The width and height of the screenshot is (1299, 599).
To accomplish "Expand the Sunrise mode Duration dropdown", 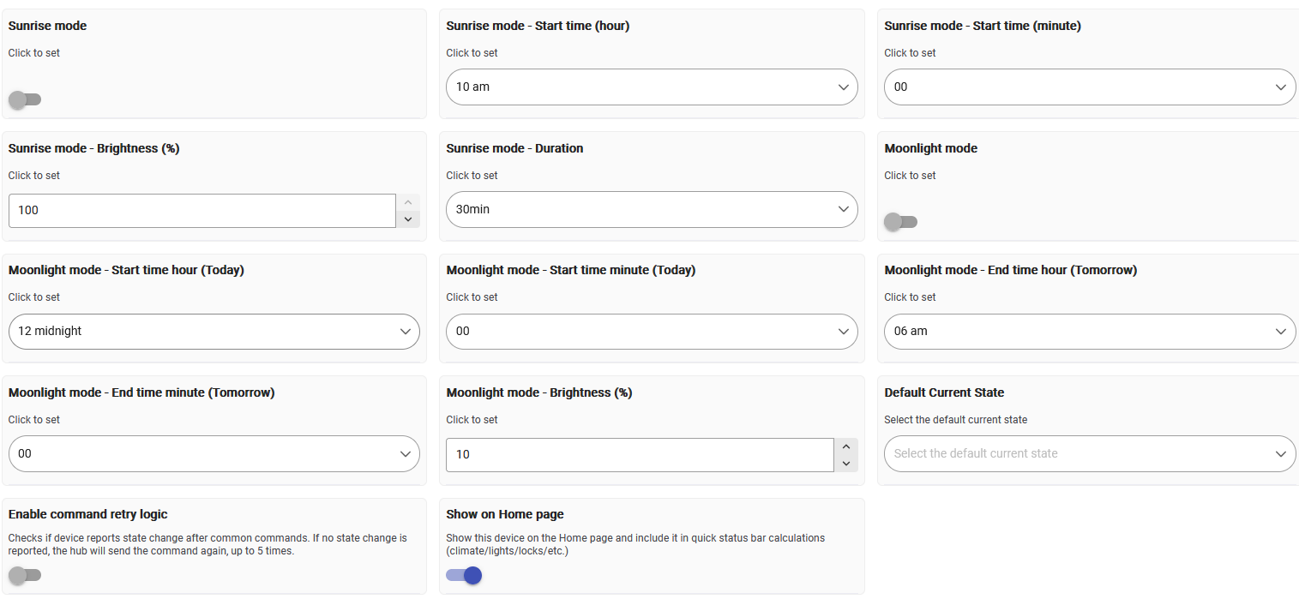I will point(652,209).
